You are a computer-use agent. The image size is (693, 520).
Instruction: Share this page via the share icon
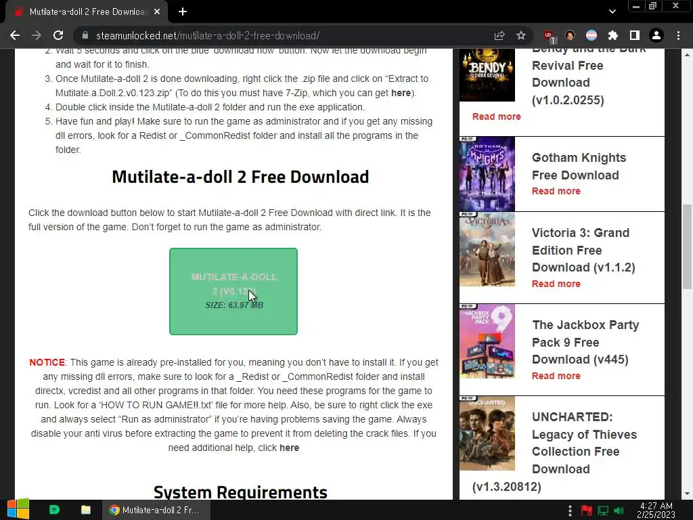pos(499,35)
